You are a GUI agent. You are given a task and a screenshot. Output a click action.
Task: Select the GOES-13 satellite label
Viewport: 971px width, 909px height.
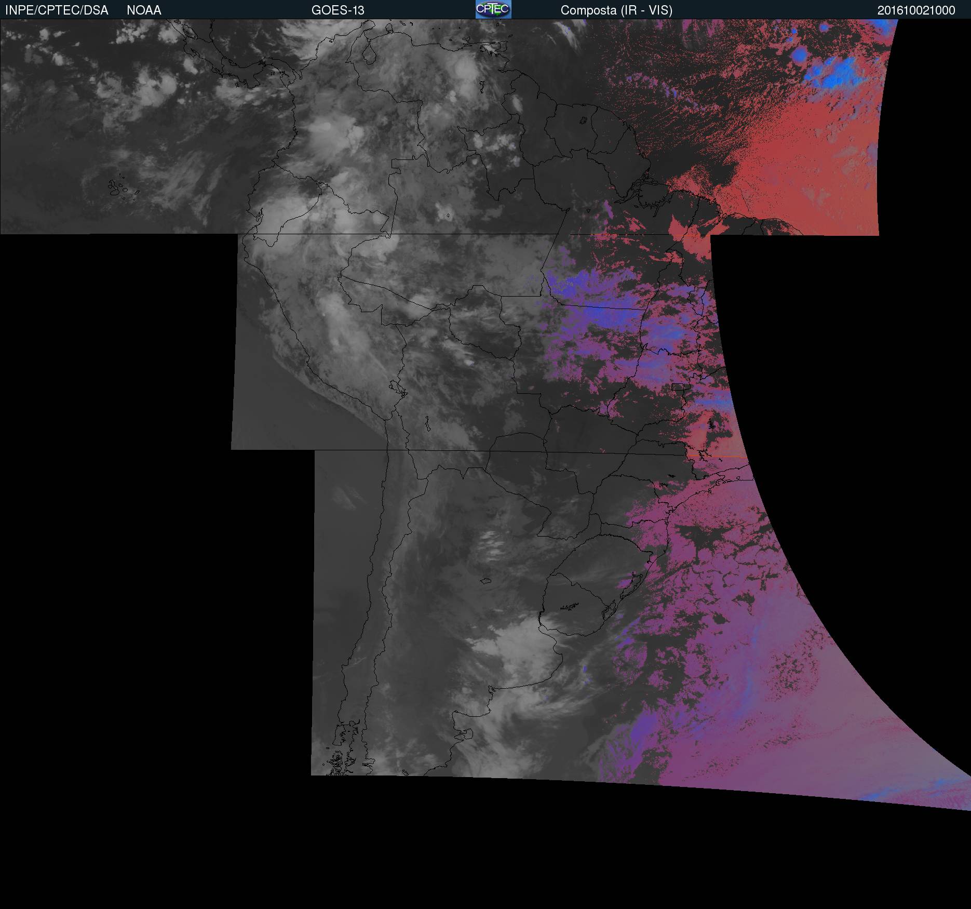click(x=338, y=10)
